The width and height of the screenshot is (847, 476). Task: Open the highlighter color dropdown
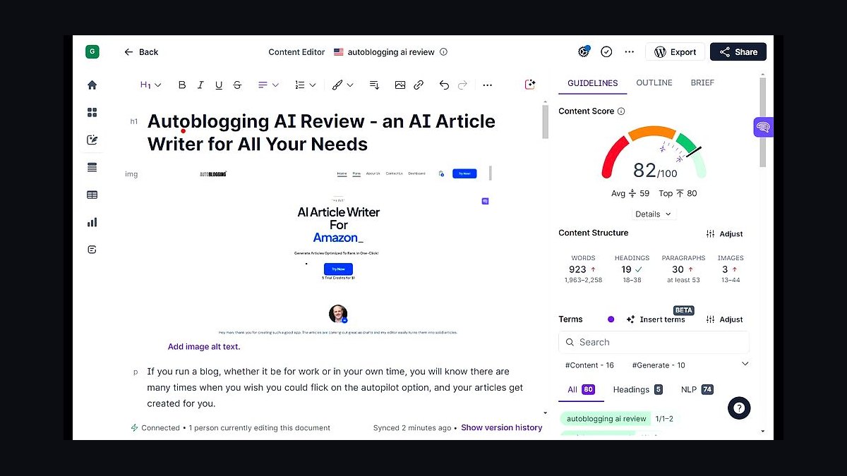pyautogui.click(x=342, y=85)
